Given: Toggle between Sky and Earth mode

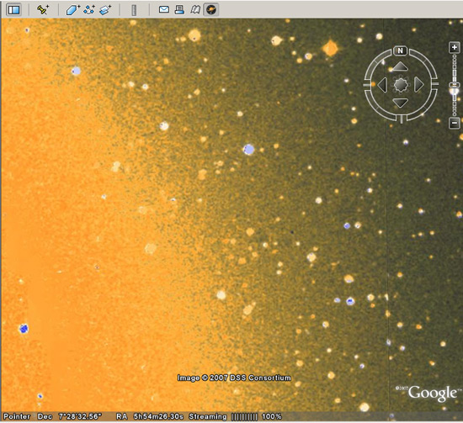Looking at the screenshot, I should coord(211,10).
